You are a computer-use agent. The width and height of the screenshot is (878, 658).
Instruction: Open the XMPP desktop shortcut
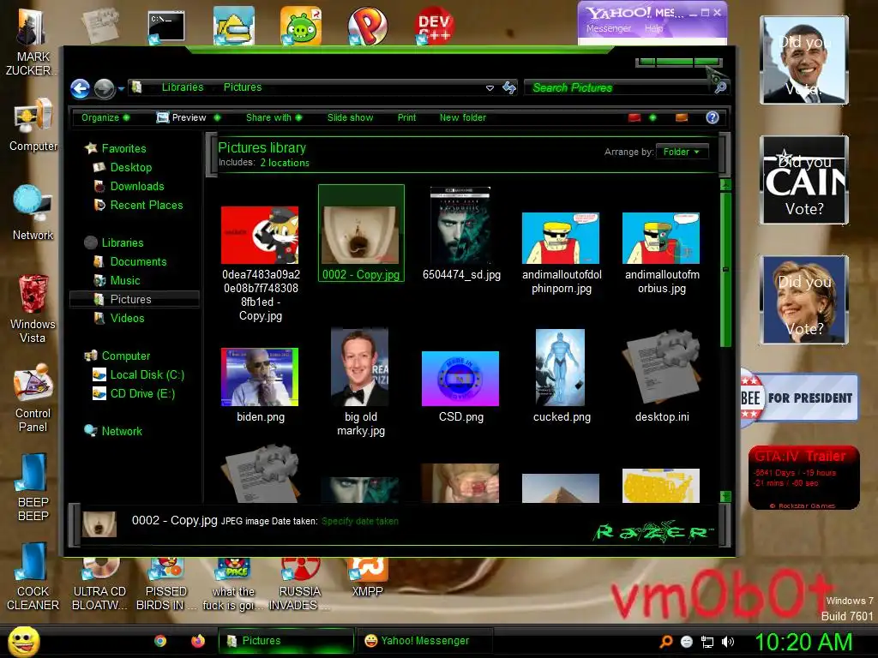367,577
